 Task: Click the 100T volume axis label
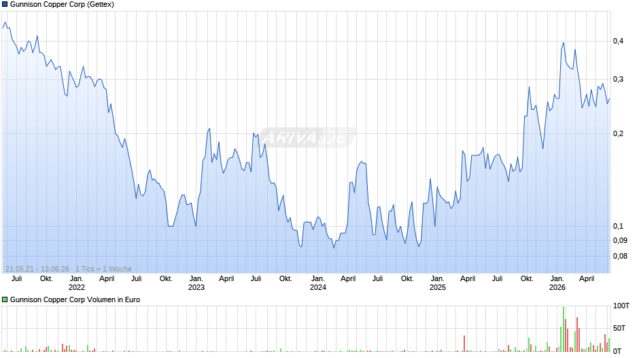coord(621,306)
